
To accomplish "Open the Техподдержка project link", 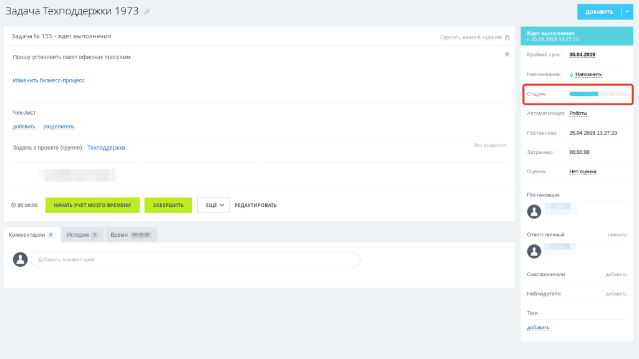I will [x=106, y=147].
